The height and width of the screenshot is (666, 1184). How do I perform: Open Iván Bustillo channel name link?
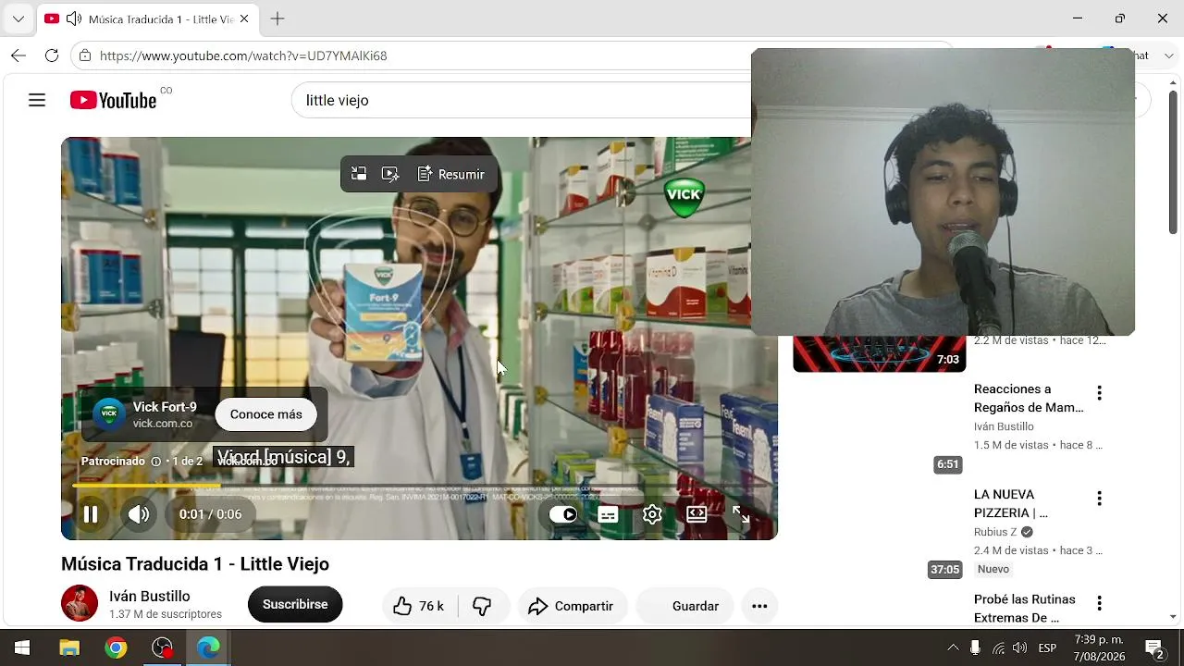(150, 597)
